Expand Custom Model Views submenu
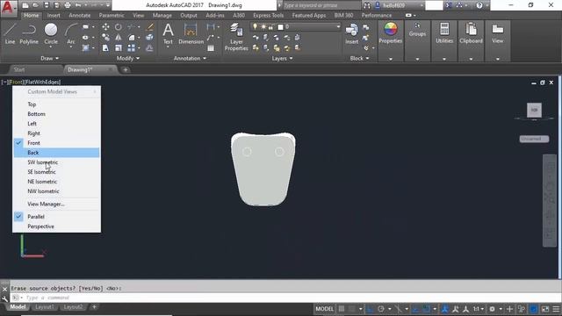The width and height of the screenshot is (562, 316). [x=56, y=91]
